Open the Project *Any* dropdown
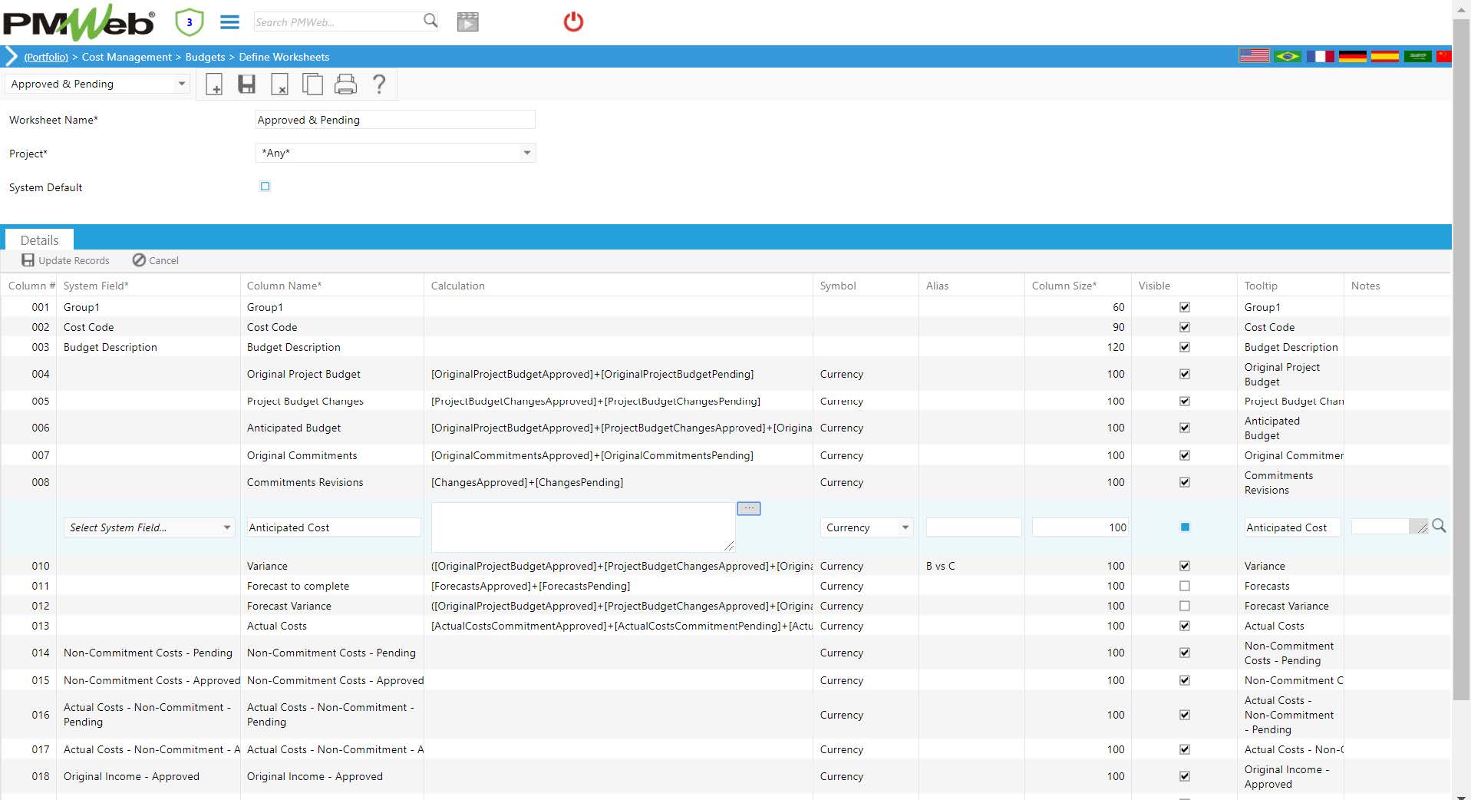The height and width of the screenshot is (800, 1471). [395, 153]
